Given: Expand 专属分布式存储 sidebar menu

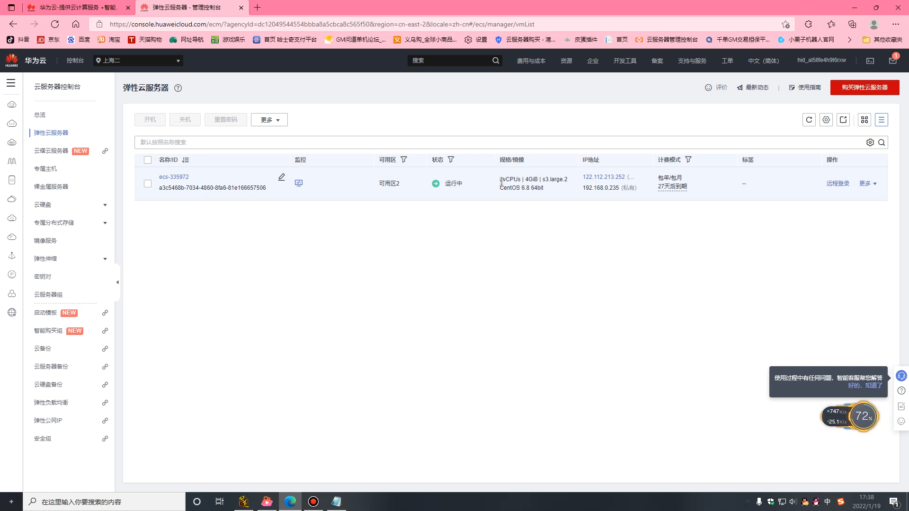Looking at the screenshot, I should [105, 223].
